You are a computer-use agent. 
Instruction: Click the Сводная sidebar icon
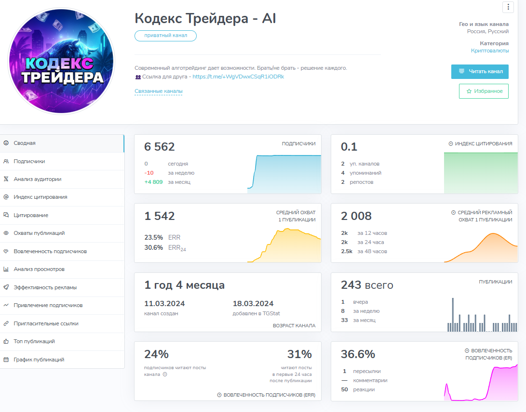[x=6, y=143]
